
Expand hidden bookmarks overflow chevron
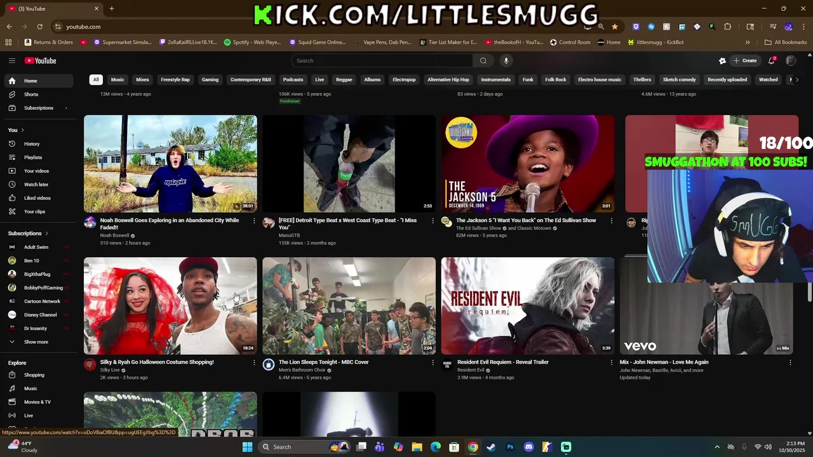point(748,43)
